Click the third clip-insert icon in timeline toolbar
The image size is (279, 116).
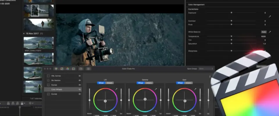[17, 103]
